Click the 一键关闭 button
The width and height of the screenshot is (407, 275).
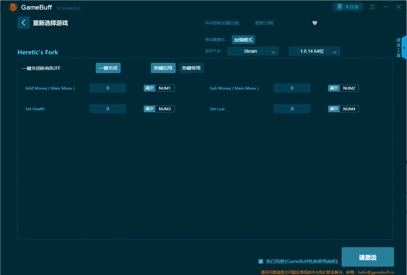click(108, 68)
